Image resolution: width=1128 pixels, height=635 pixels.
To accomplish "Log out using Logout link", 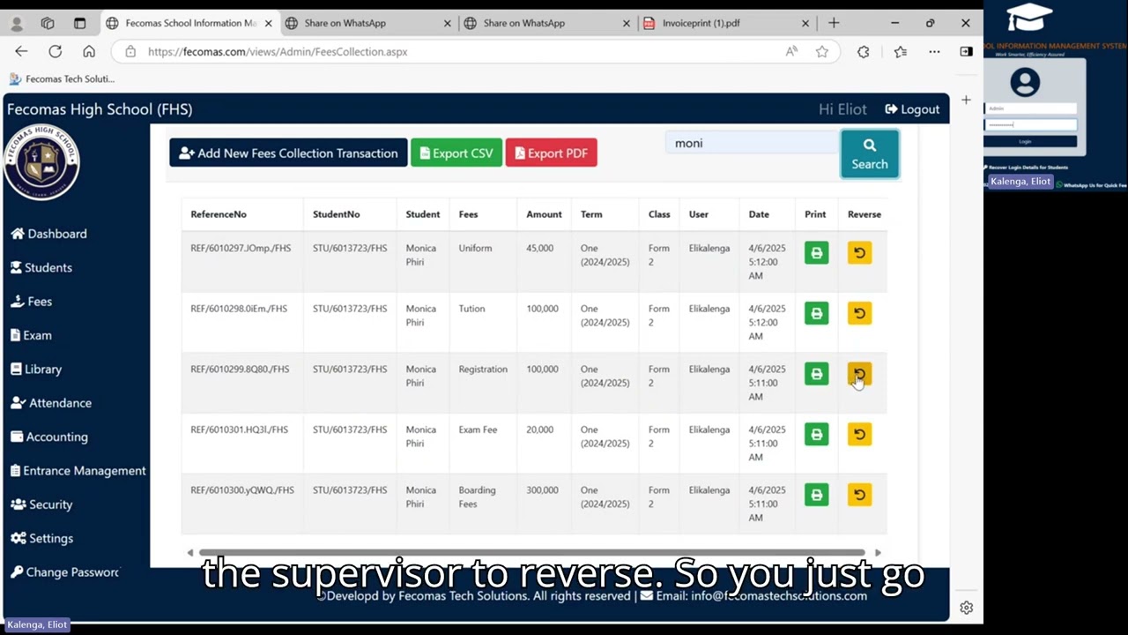I will [x=912, y=109].
